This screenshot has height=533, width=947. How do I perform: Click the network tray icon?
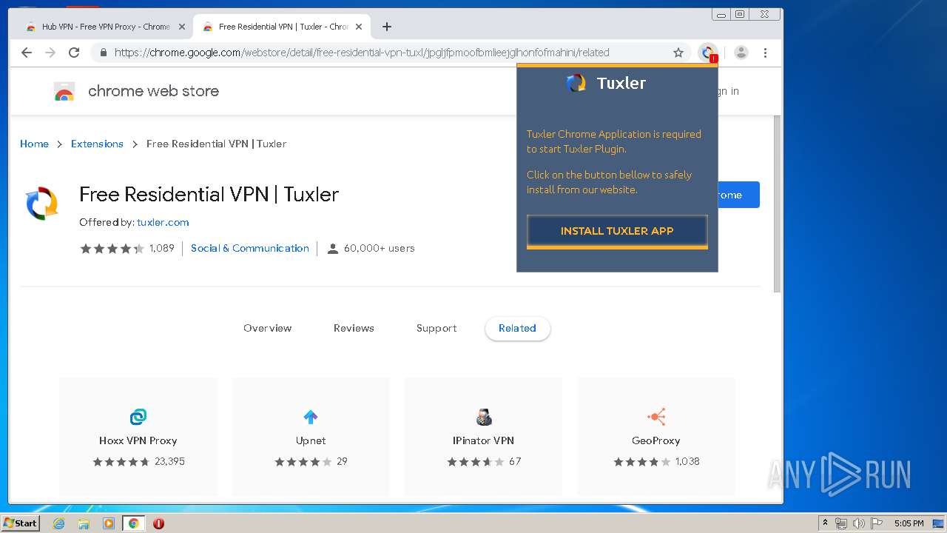pos(841,523)
